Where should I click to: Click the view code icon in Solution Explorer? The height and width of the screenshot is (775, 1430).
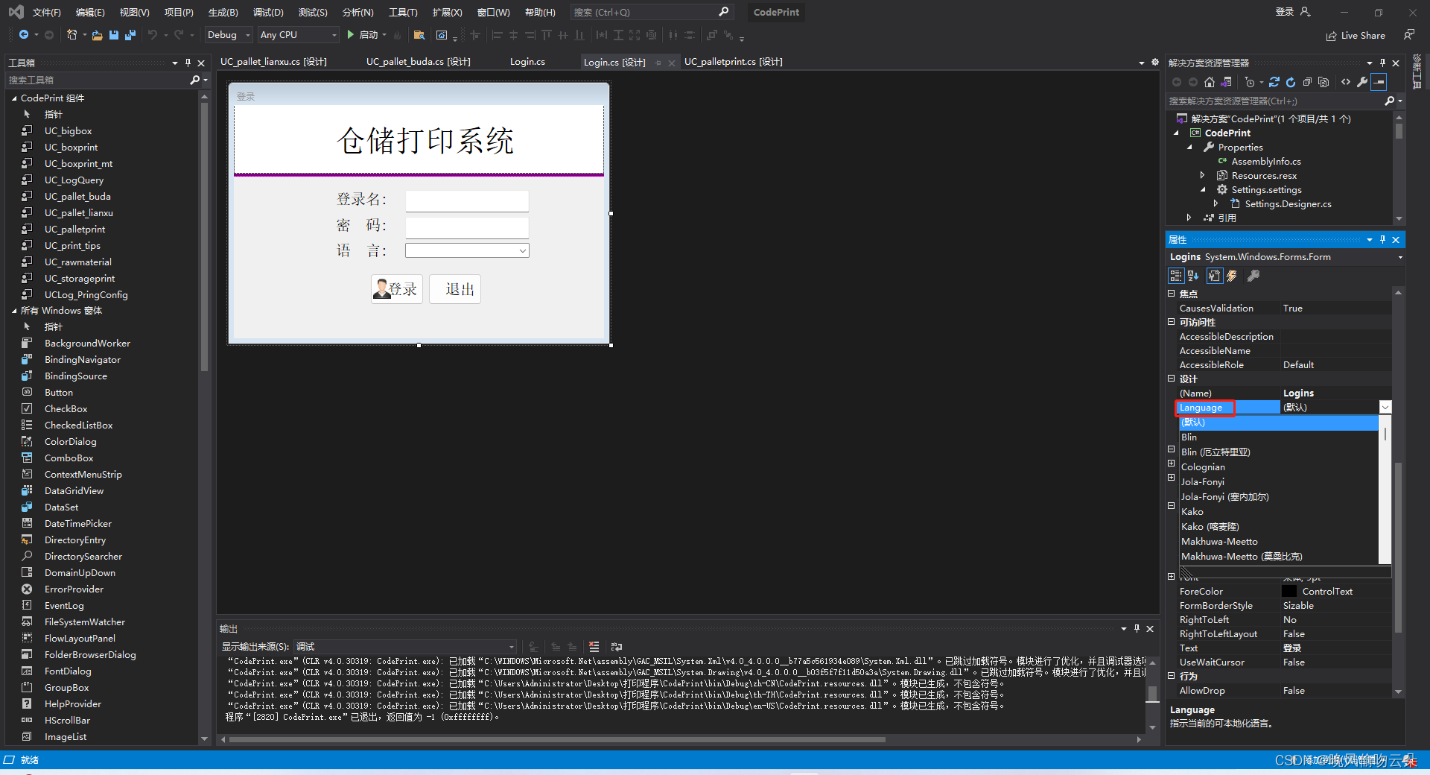1346,82
